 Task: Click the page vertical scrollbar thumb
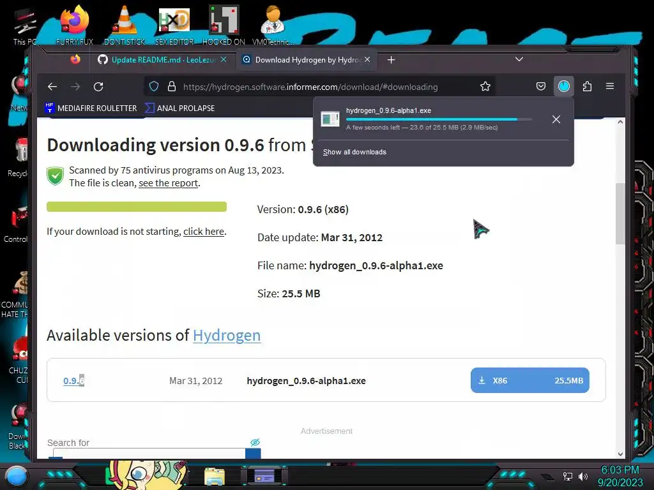[620, 213]
